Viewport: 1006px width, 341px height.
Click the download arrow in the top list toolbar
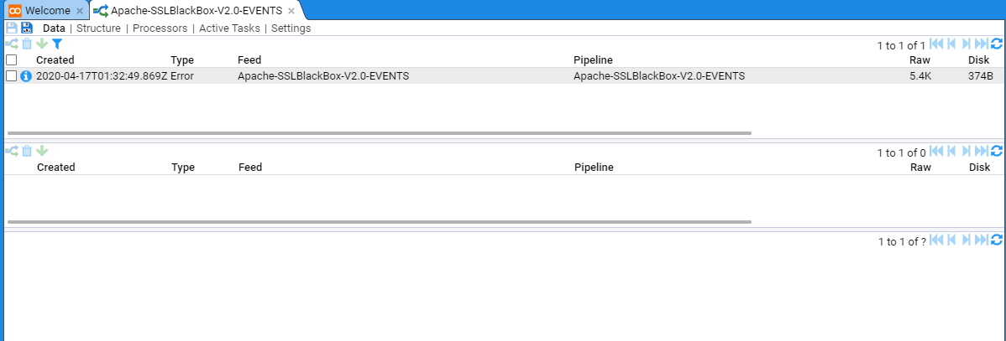pyautogui.click(x=42, y=44)
